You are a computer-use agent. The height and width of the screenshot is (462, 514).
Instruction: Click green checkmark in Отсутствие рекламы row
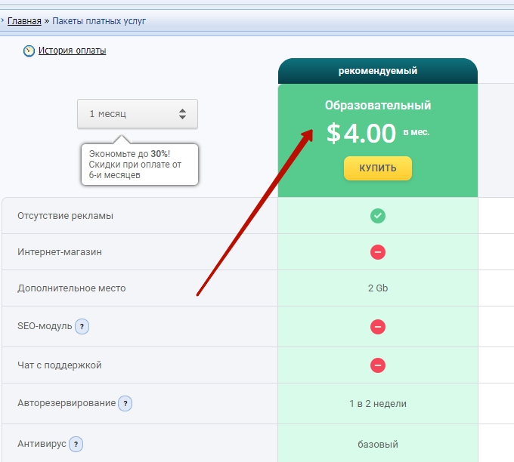(x=378, y=216)
